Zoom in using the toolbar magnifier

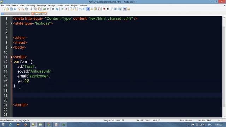(x=62, y=9)
